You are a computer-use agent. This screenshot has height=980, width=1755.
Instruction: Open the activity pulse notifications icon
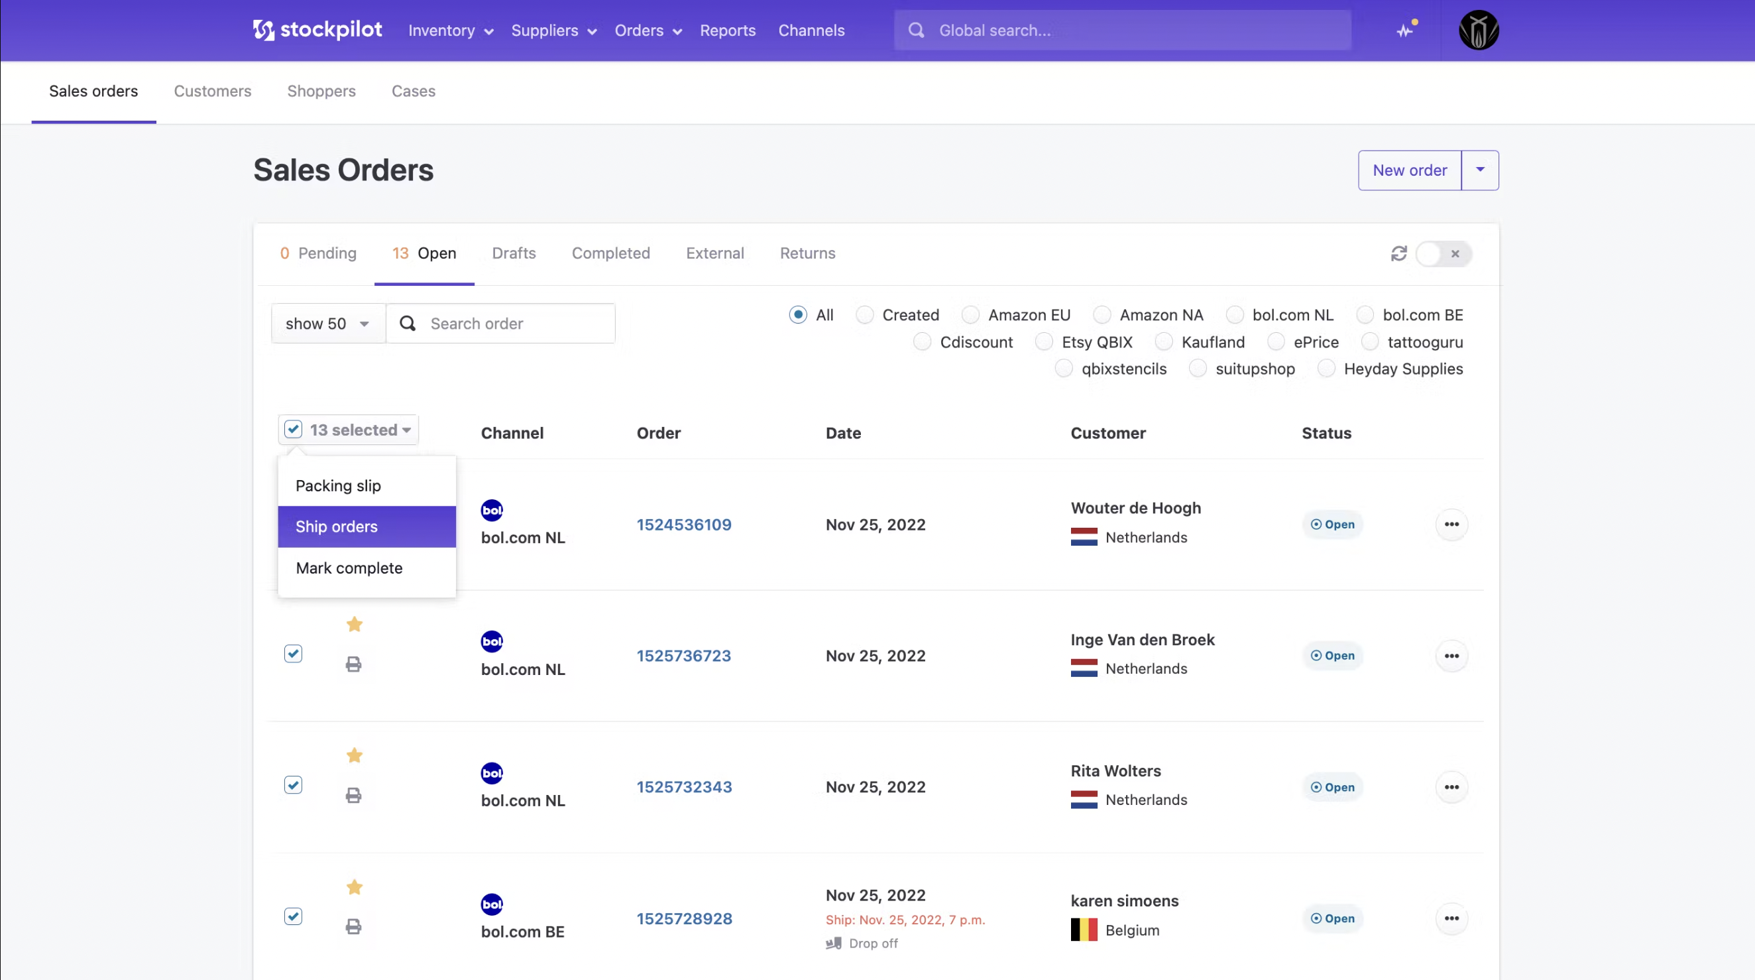[x=1405, y=30]
